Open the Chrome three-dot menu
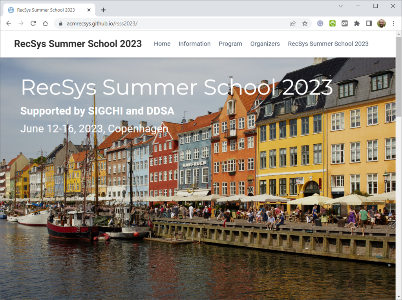This screenshot has height=300, width=402. (393, 24)
